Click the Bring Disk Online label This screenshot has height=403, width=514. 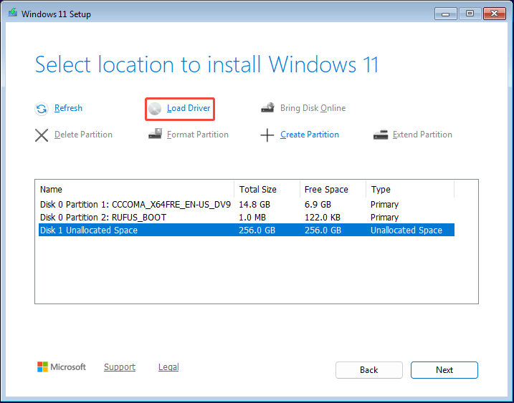(313, 108)
